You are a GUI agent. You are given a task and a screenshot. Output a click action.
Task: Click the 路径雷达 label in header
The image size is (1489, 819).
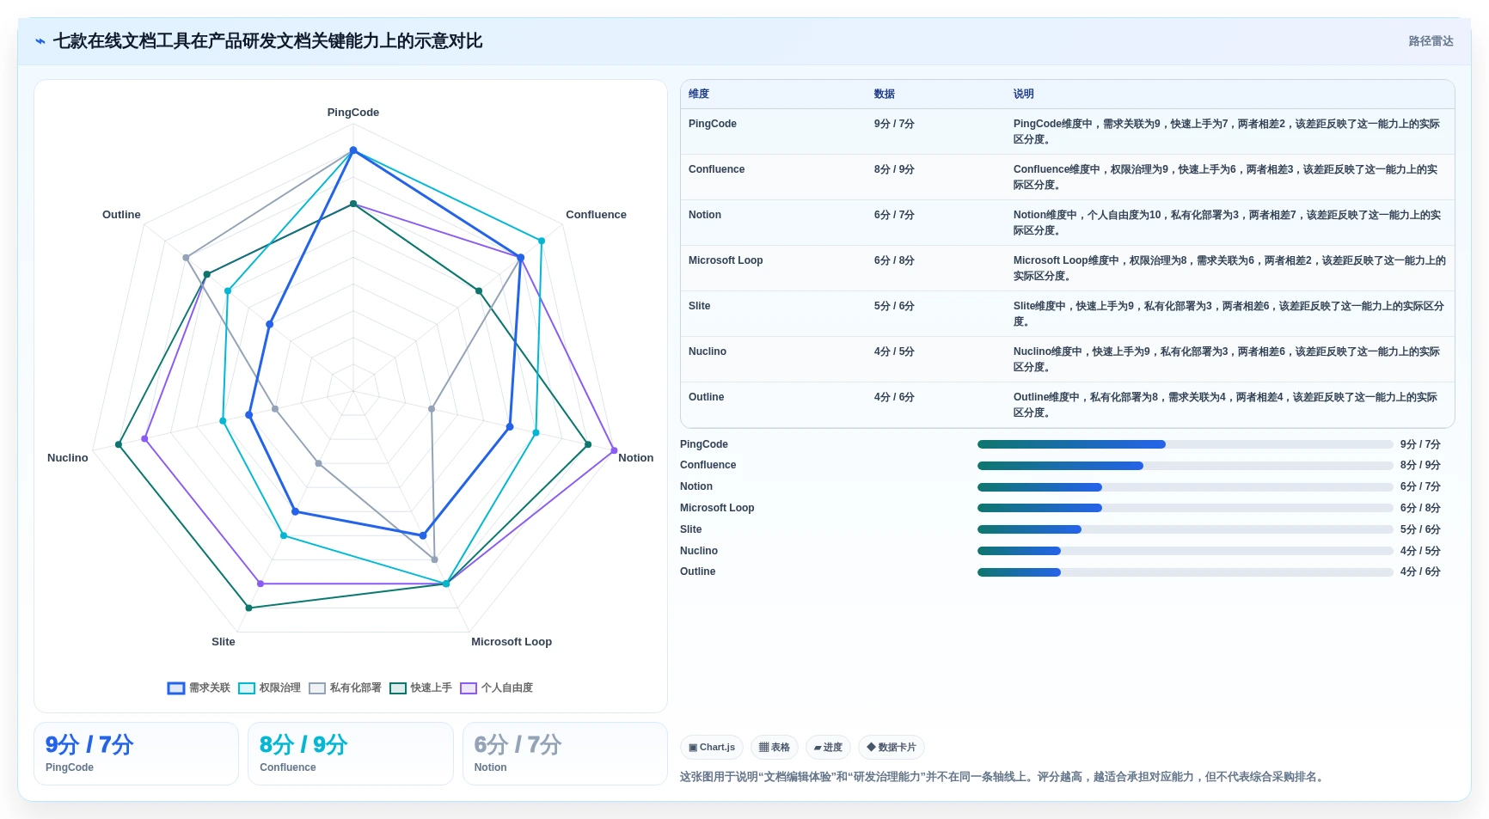click(1431, 41)
